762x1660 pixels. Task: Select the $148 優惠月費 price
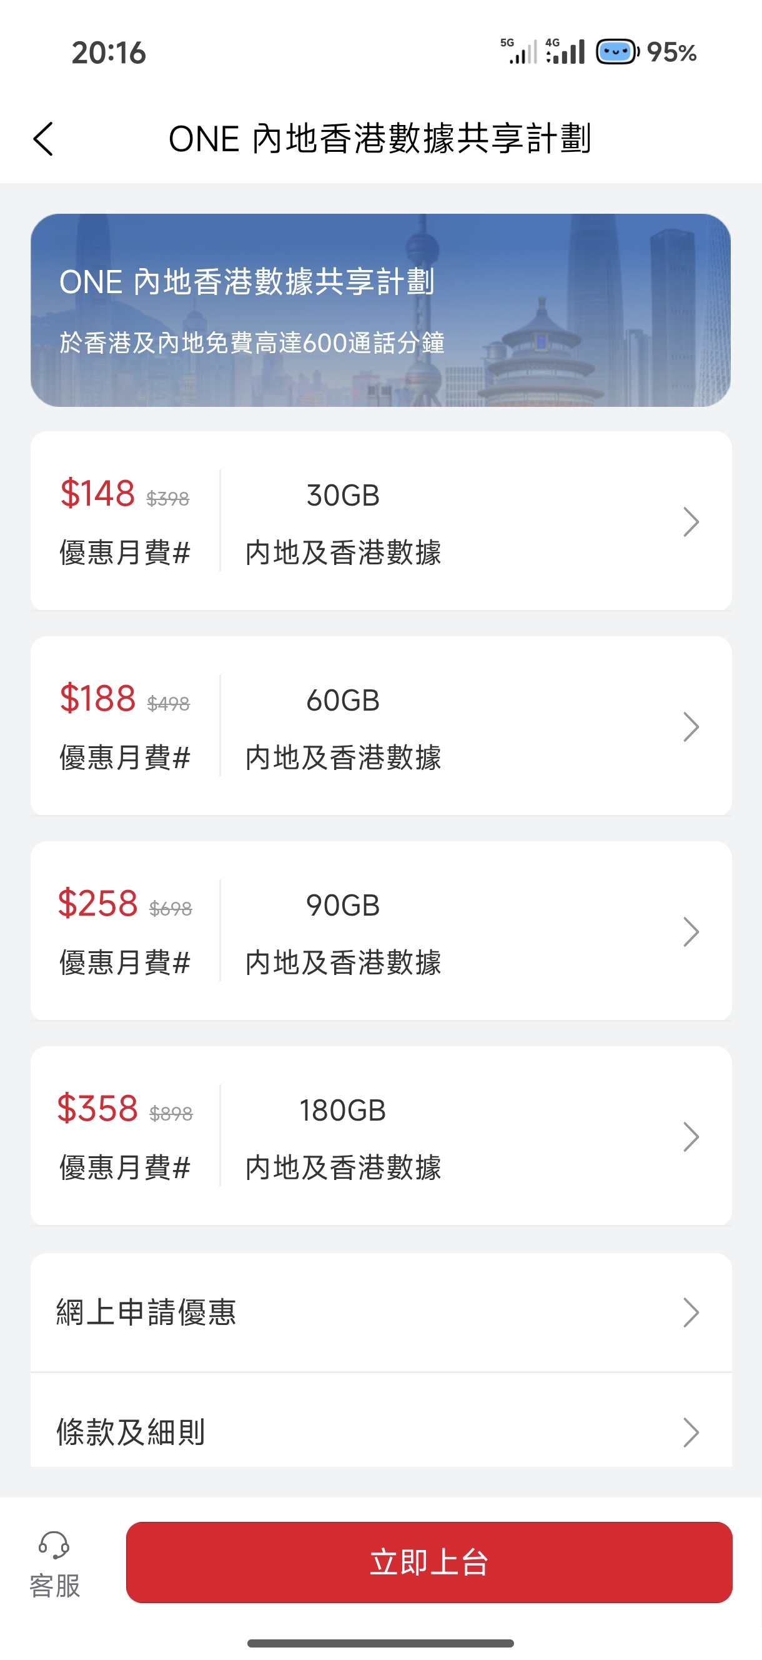tap(98, 494)
